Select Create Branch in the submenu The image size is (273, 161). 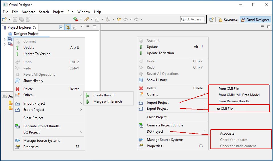108,95
